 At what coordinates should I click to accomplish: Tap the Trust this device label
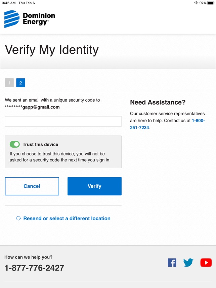(40, 144)
